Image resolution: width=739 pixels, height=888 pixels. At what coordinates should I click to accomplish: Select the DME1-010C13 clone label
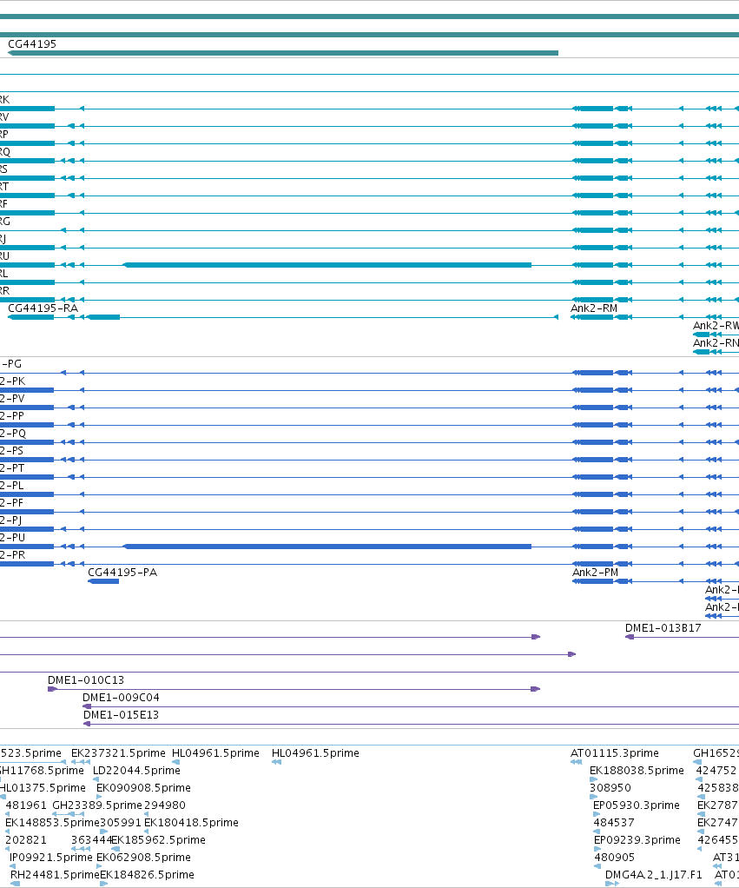pos(85,680)
